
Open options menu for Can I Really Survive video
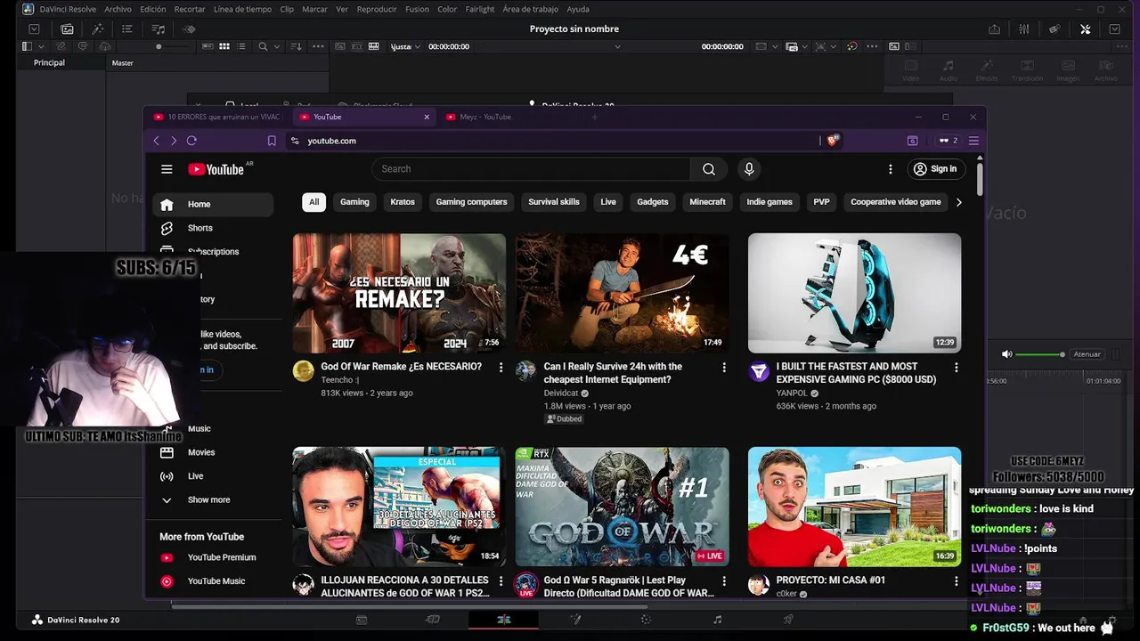pos(724,368)
